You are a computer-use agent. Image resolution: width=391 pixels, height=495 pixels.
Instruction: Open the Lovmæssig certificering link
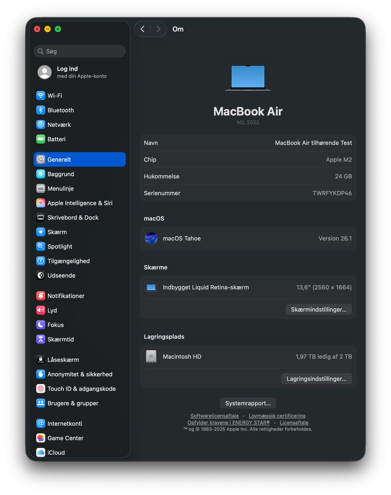pos(277,416)
